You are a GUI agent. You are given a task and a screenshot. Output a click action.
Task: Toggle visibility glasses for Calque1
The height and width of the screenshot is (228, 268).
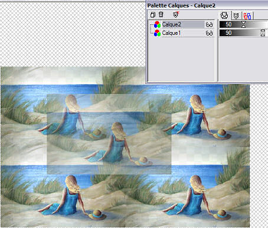point(209,33)
